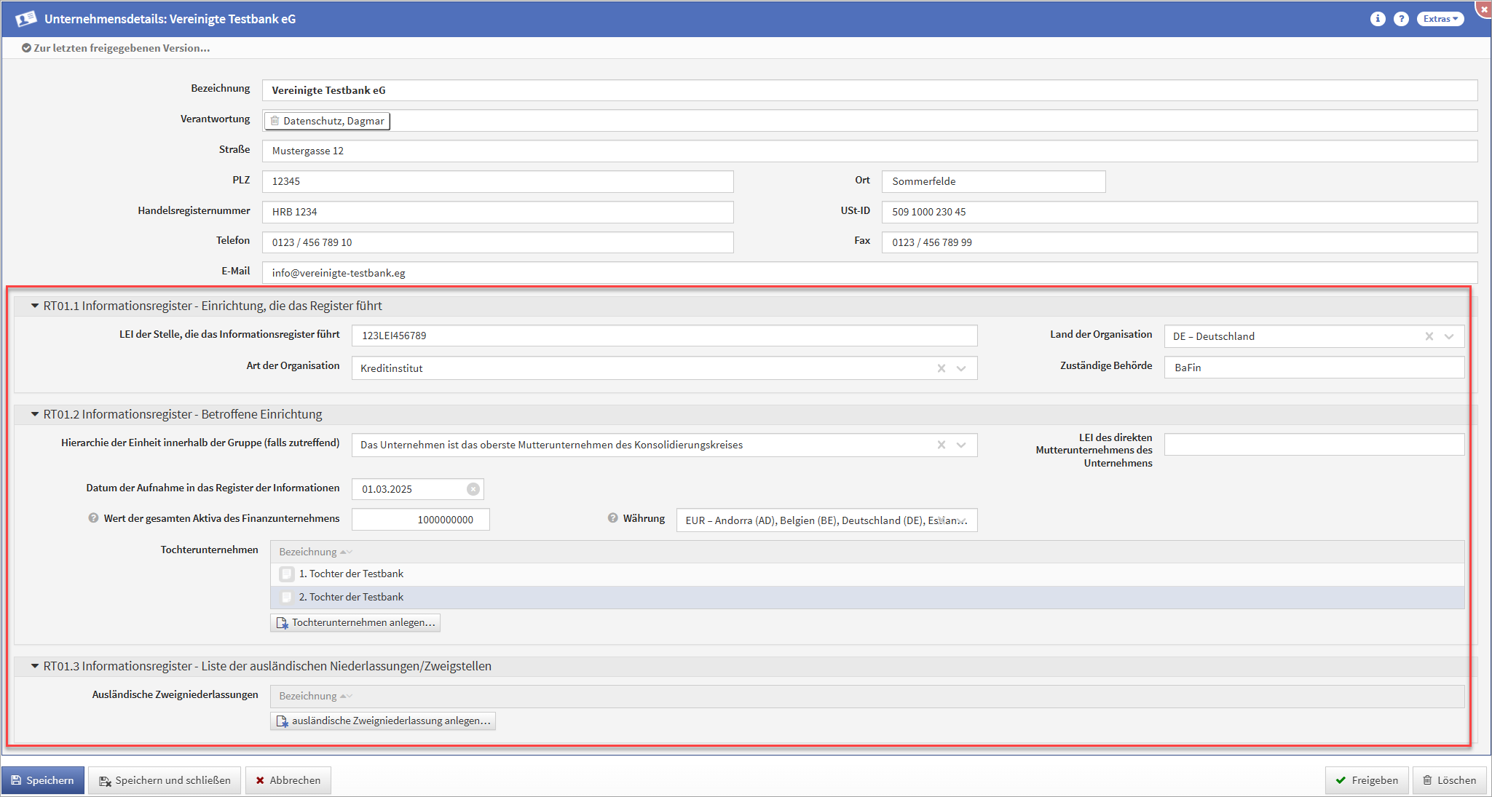
Task: Open the help question mark icon
Action: [1400, 19]
